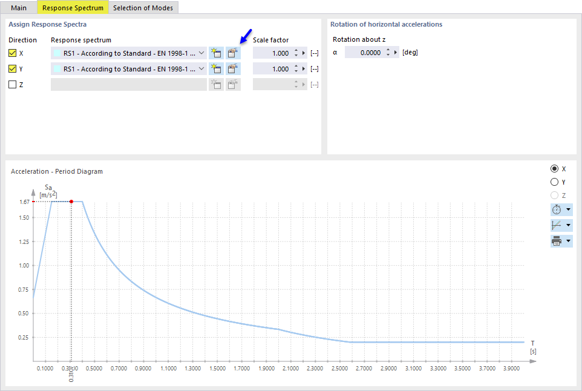Open Y scale factor right-arrow menu
The width and height of the screenshot is (582, 391).
(x=304, y=68)
